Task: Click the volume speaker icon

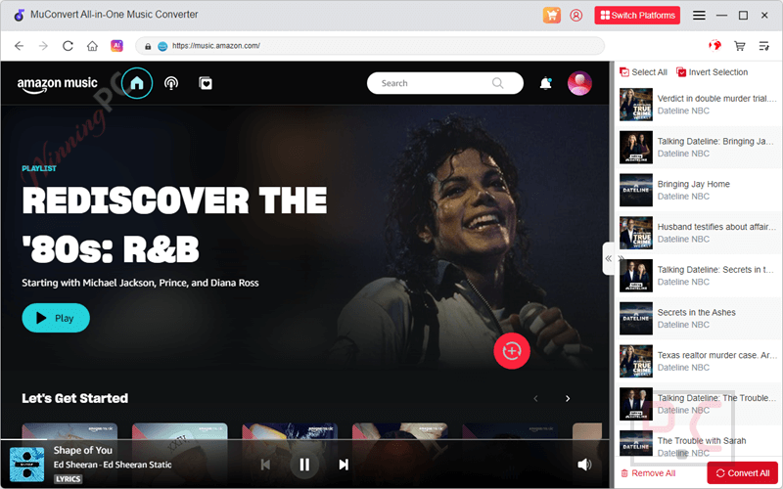Action: point(584,465)
